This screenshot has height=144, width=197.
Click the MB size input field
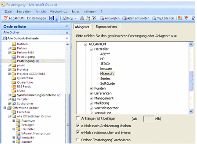tap(148, 119)
